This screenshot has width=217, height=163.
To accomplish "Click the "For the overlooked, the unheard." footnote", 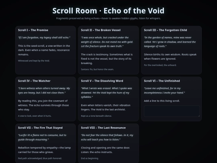I will (x=160, y=65).
